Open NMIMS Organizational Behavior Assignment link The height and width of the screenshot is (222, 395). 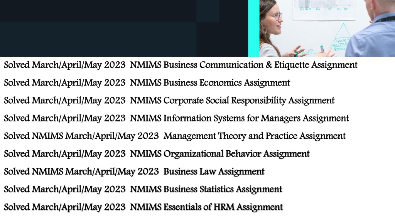pos(157,154)
